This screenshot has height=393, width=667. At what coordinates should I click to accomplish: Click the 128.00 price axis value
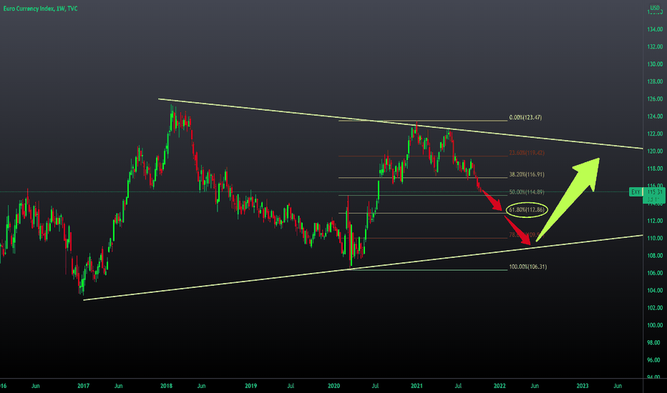[655, 81]
